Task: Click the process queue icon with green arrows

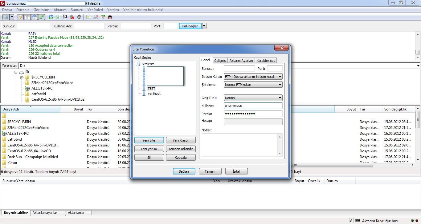Action: 58,17
